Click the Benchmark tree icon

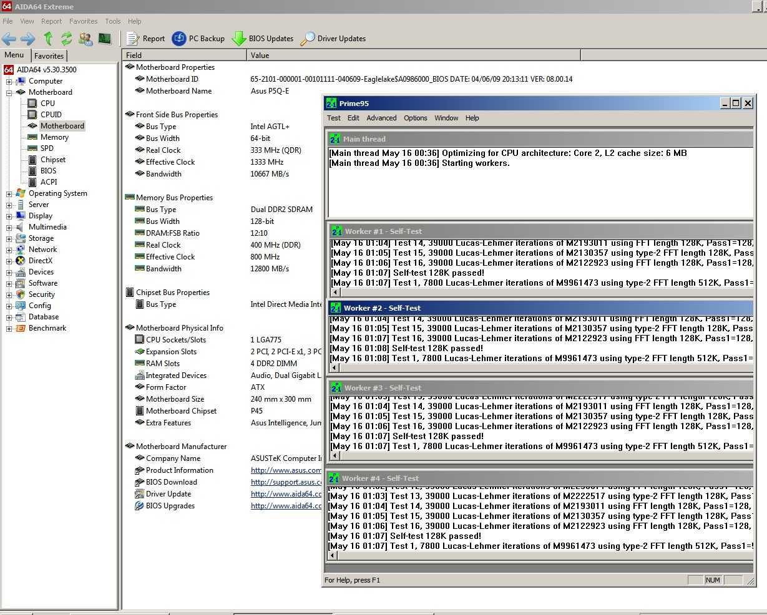coord(21,328)
